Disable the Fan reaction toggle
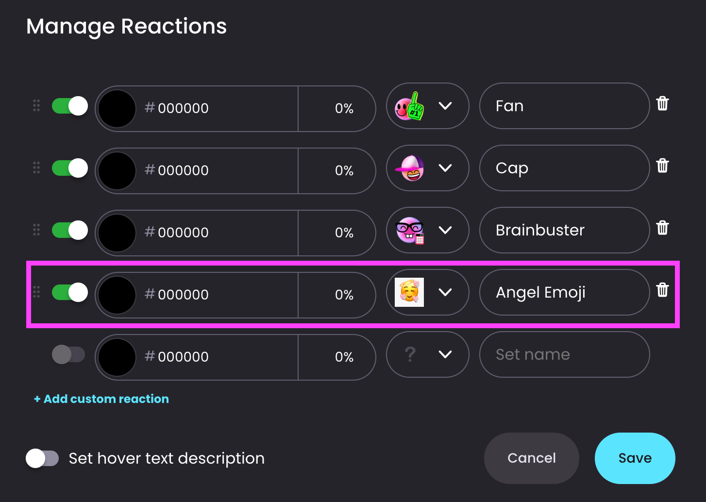Image resolution: width=706 pixels, height=502 pixels. click(70, 106)
